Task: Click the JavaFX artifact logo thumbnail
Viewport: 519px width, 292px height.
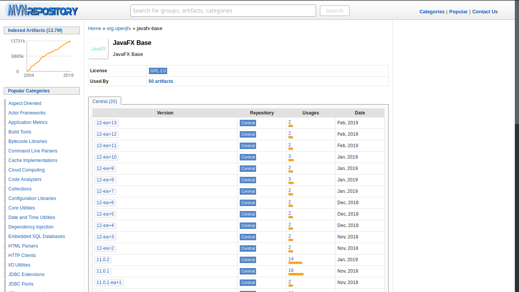Action: 98,49
